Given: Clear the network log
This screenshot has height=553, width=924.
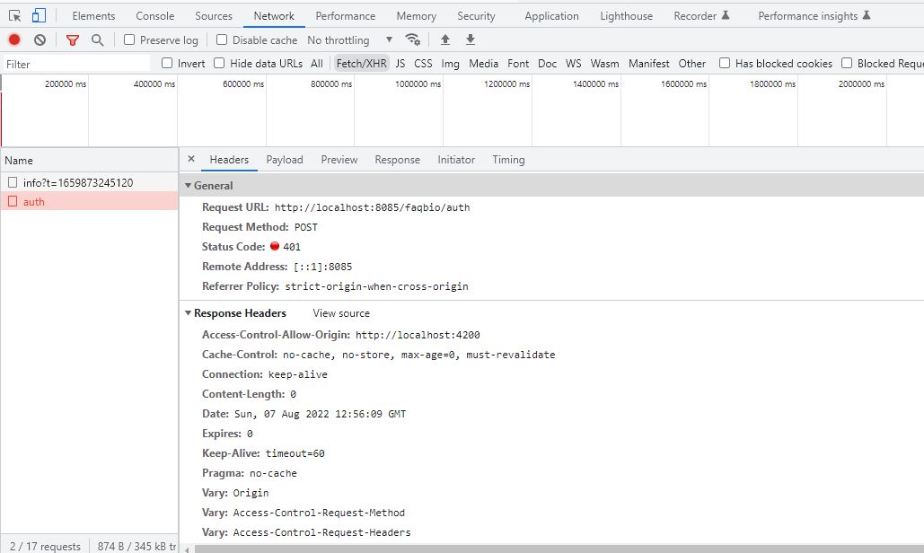Looking at the screenshot, I should 40,39.
